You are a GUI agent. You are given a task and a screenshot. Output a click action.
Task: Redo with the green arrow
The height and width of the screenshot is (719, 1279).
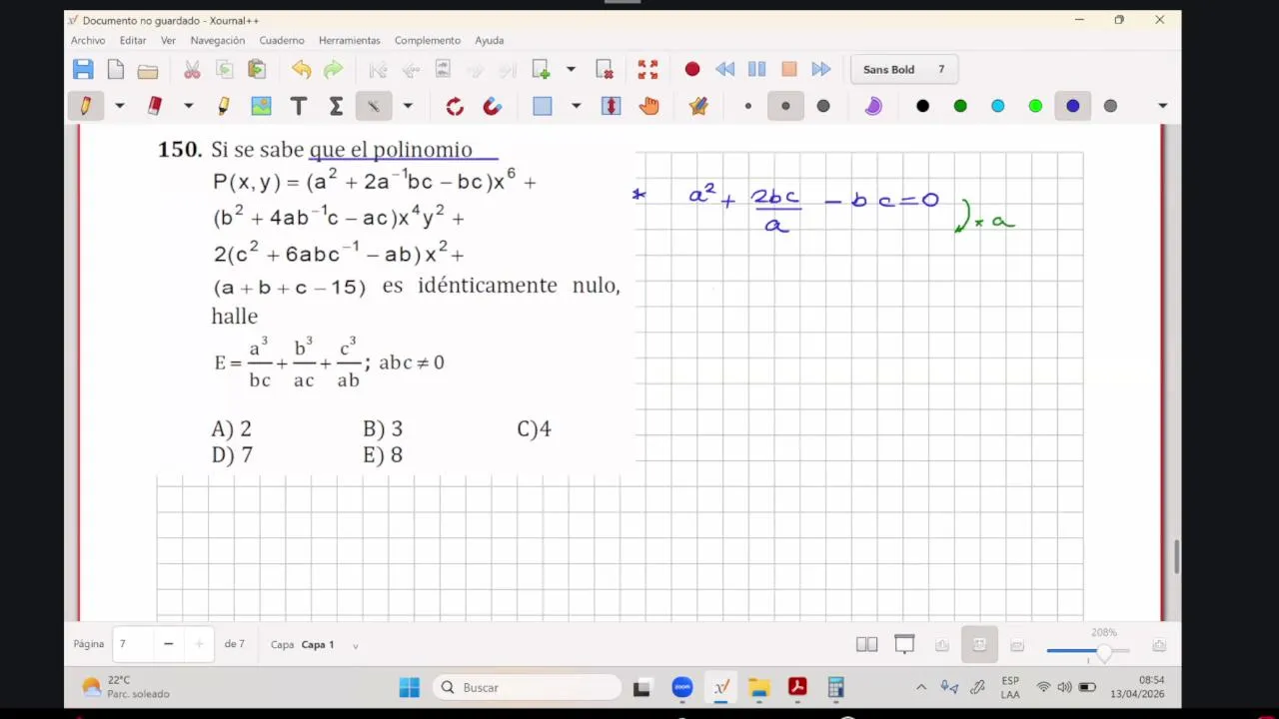click(x=333, y=69)
